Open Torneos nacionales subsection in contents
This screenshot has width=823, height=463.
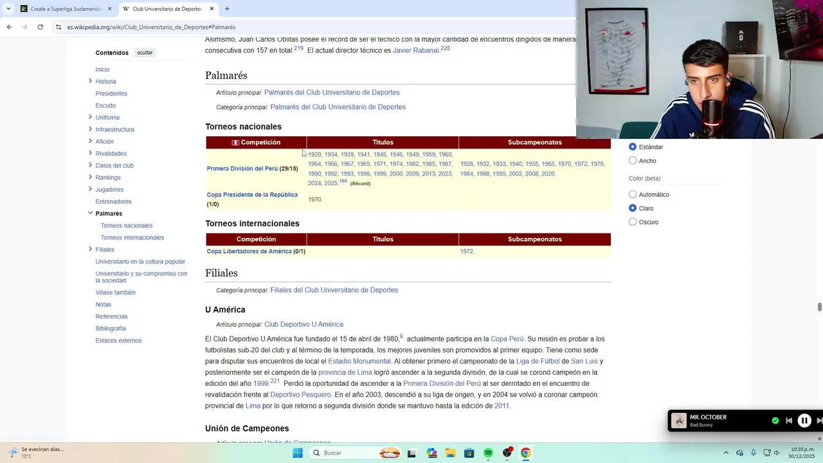127,226
